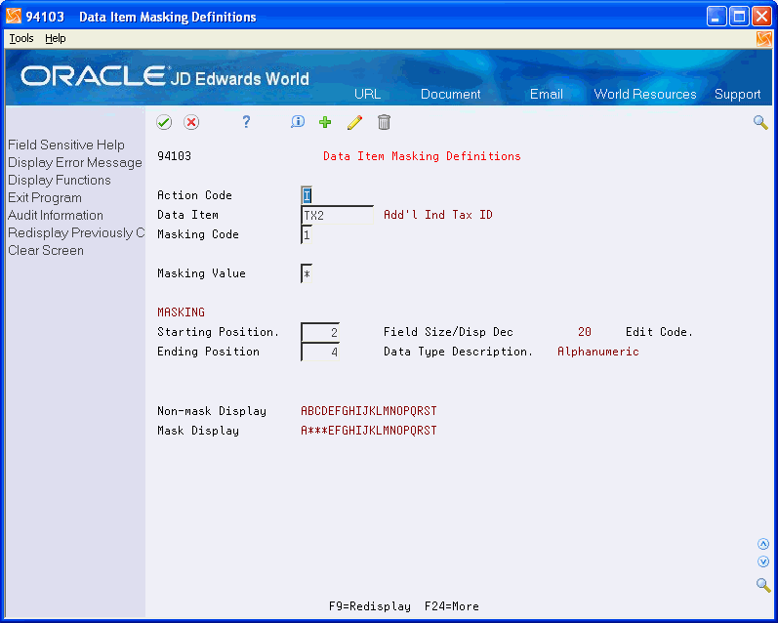Close the 94103 window

pyautogui.click(x=761, y=17)
